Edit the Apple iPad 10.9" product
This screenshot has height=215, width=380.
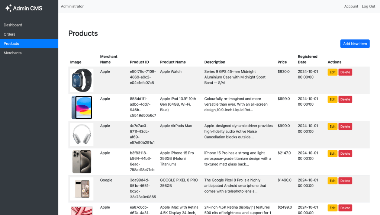click(332, 99)
